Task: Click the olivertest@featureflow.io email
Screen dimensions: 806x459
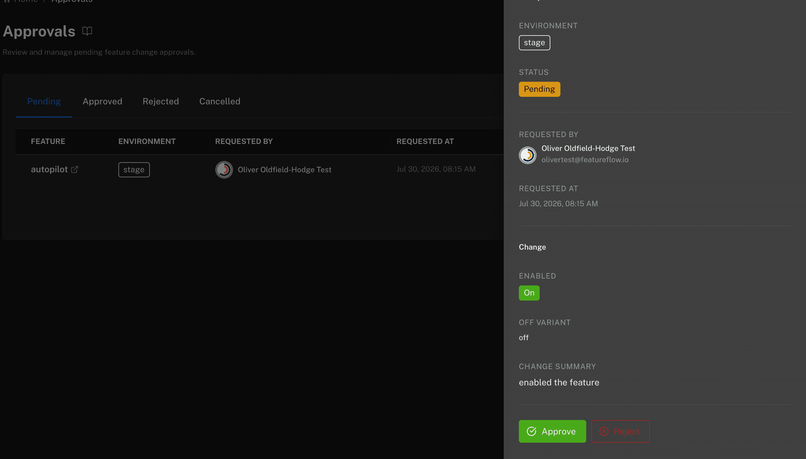Action: (x=585, y=159)
